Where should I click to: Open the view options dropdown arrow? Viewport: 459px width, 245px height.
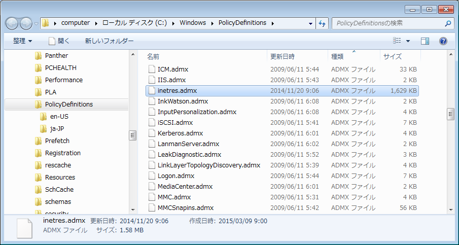[x=408, y=41]
